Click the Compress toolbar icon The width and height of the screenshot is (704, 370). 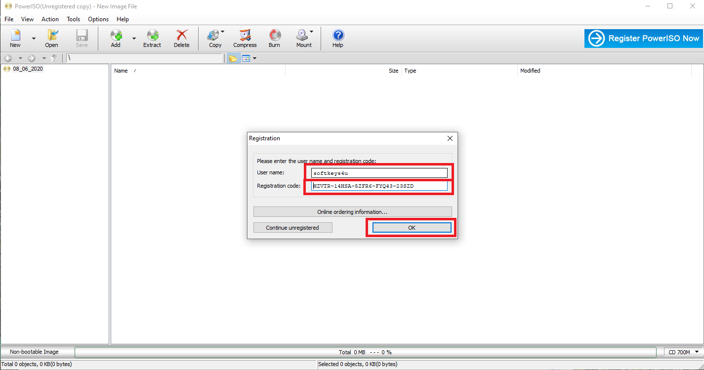[245, 39]
